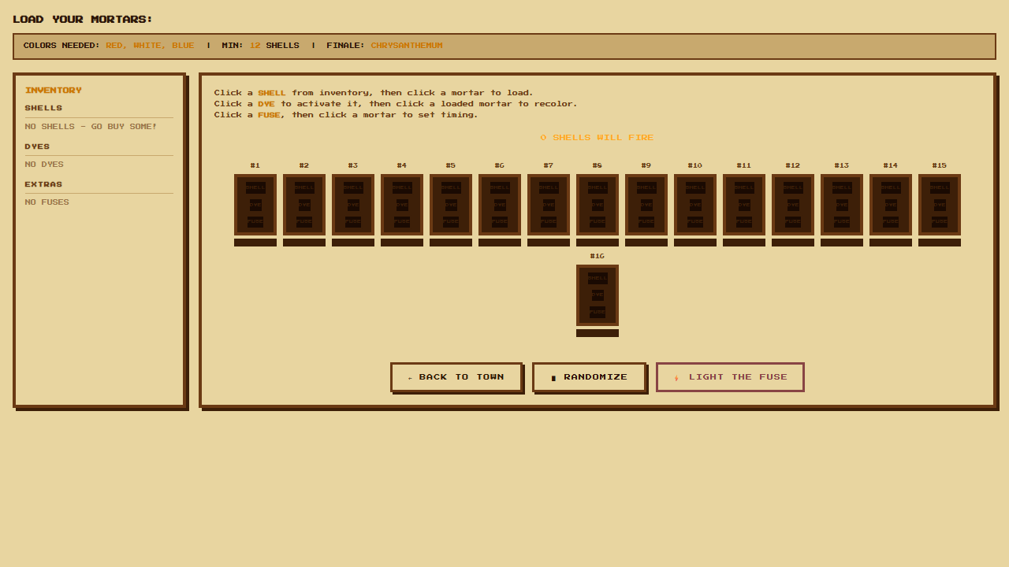Click the "NO SHELLS - GO BUY SOME!" message
This screenshot has width=1009, height=567.
pos(91,127)
